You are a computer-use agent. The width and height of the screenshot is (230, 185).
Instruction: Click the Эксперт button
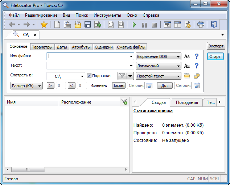(x=215, y=46)
